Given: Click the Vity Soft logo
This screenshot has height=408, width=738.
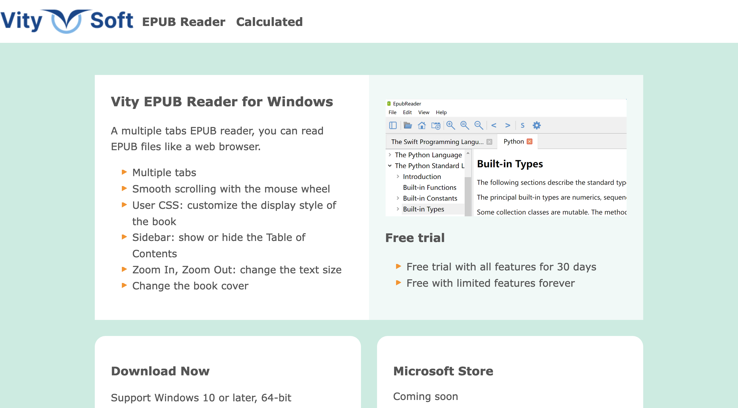Looking at the screenshot, I should [67, 21].
